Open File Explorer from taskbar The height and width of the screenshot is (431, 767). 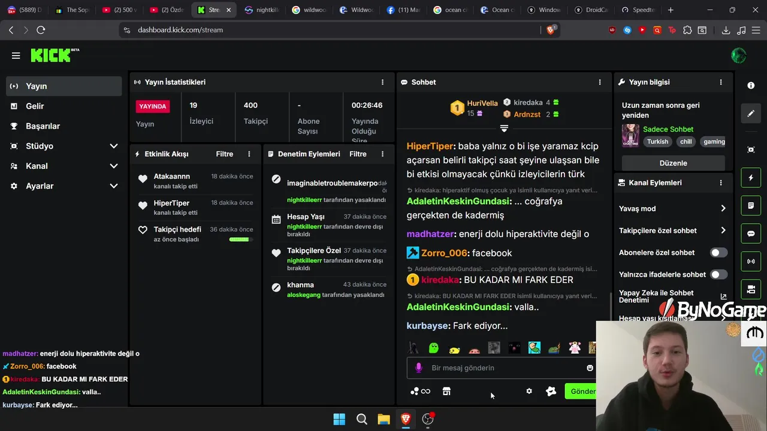[x=384, y=419]
